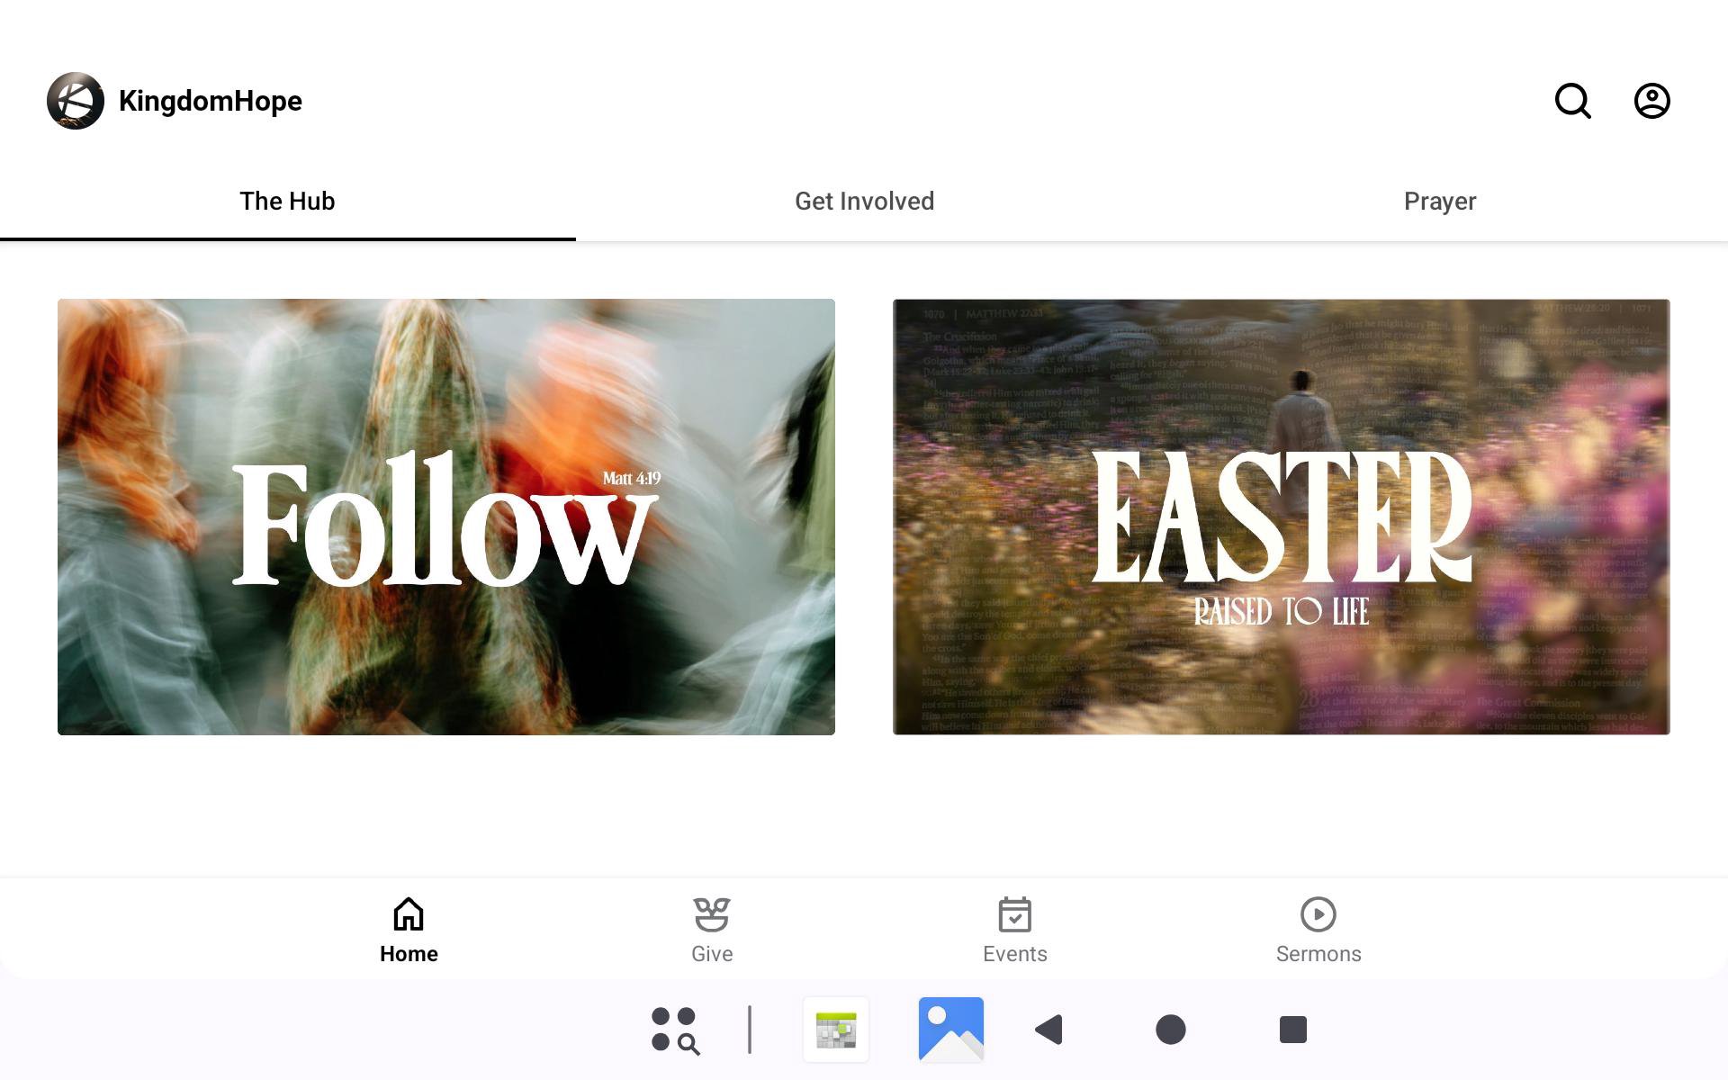Open the search magnifier icon
Viewport: 1728px width, 1080px height.
tap(1572, 101)
